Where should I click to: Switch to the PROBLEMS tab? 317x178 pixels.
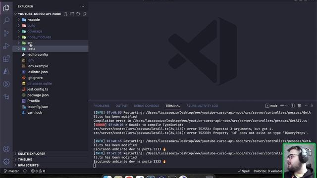click(x=101, y=106)
